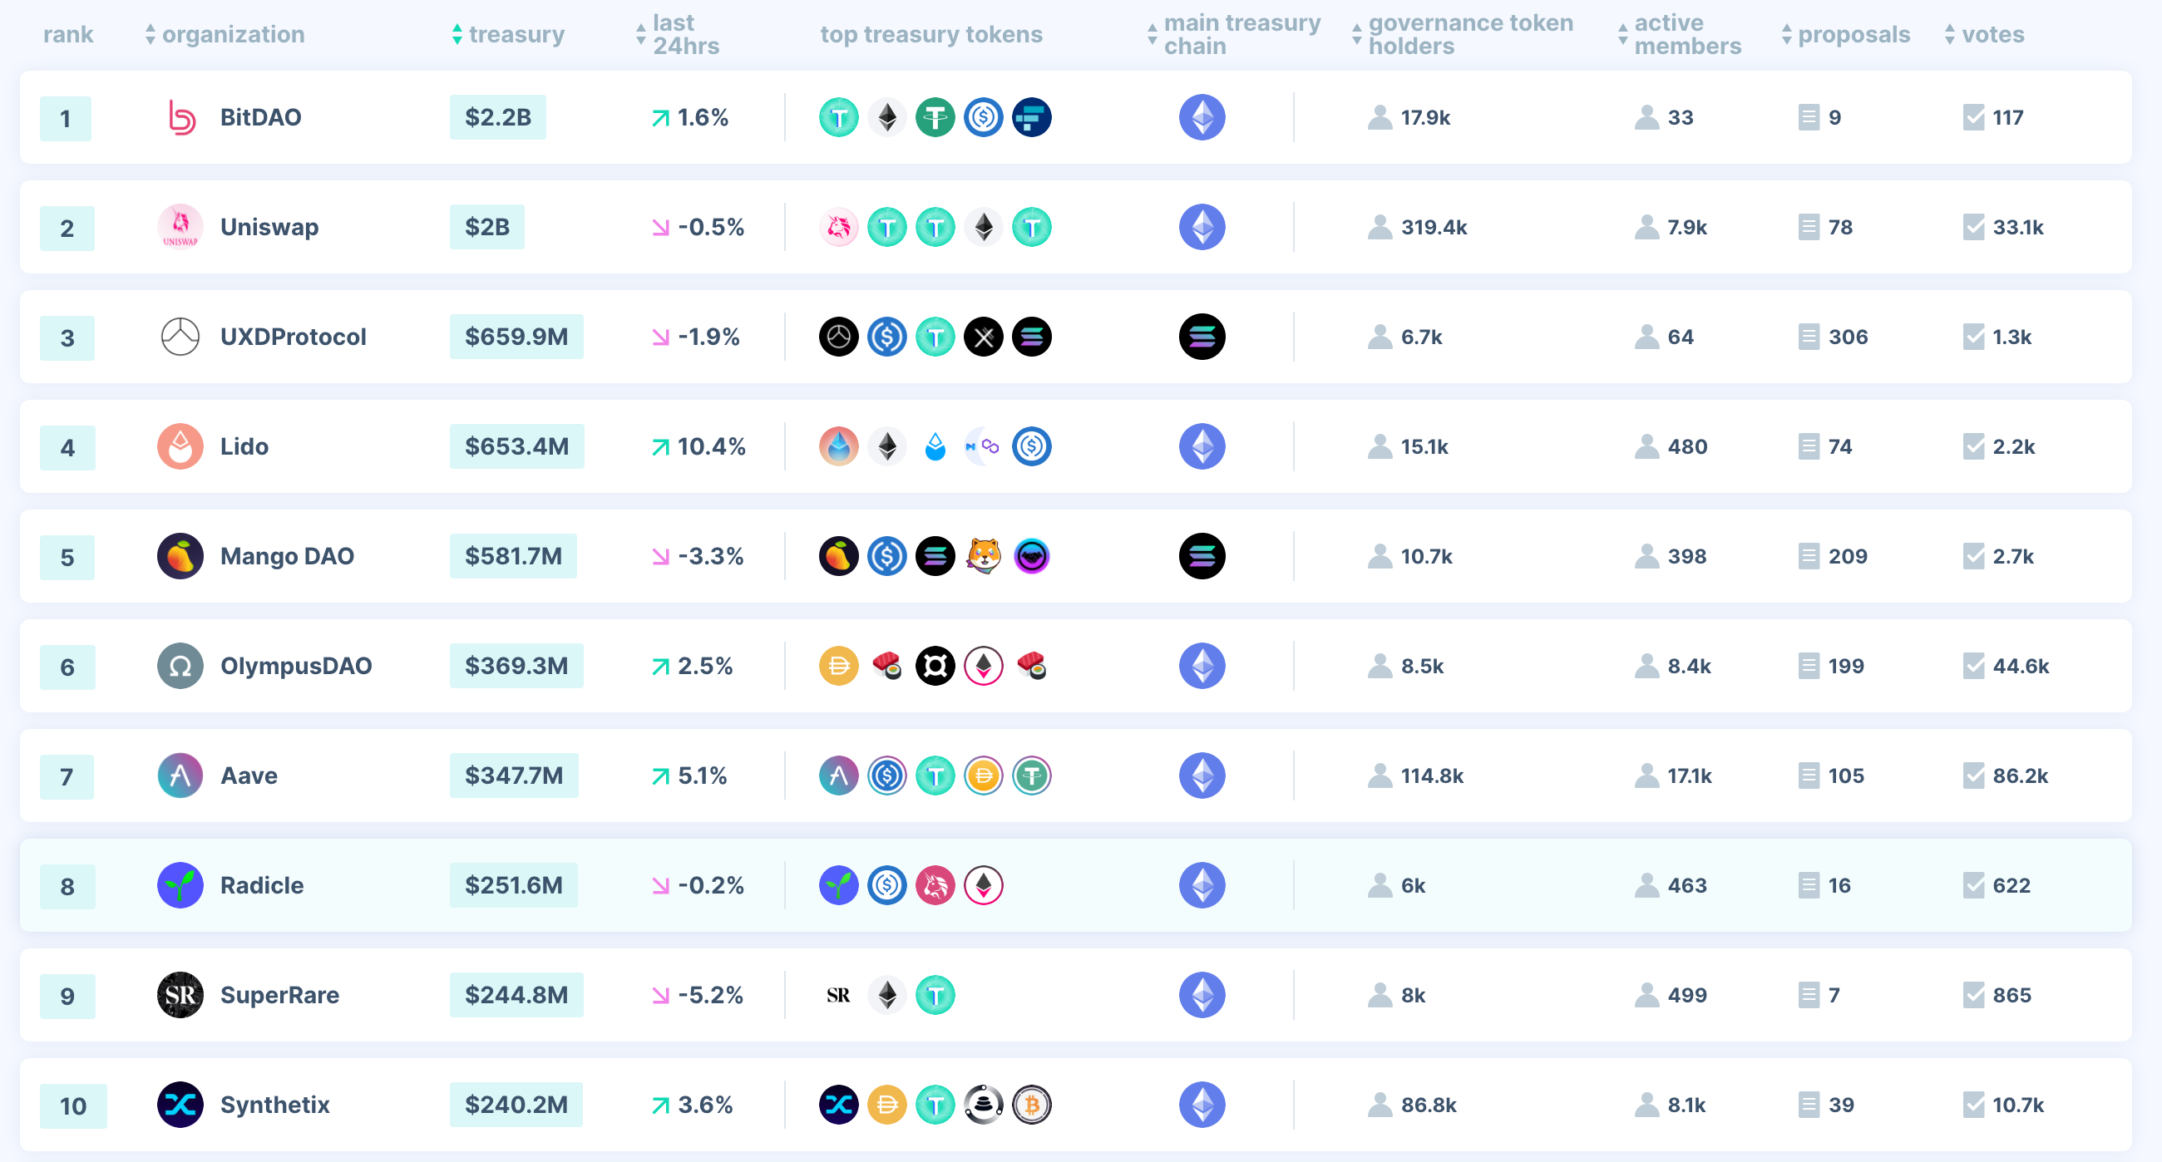Screen dimensions: 2162x1162
Task: Click the Synthetix X logo
Action: [180, 1105]
